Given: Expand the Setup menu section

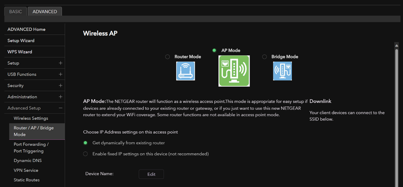Looking at the screenshot, I should (x=60, y=63).
